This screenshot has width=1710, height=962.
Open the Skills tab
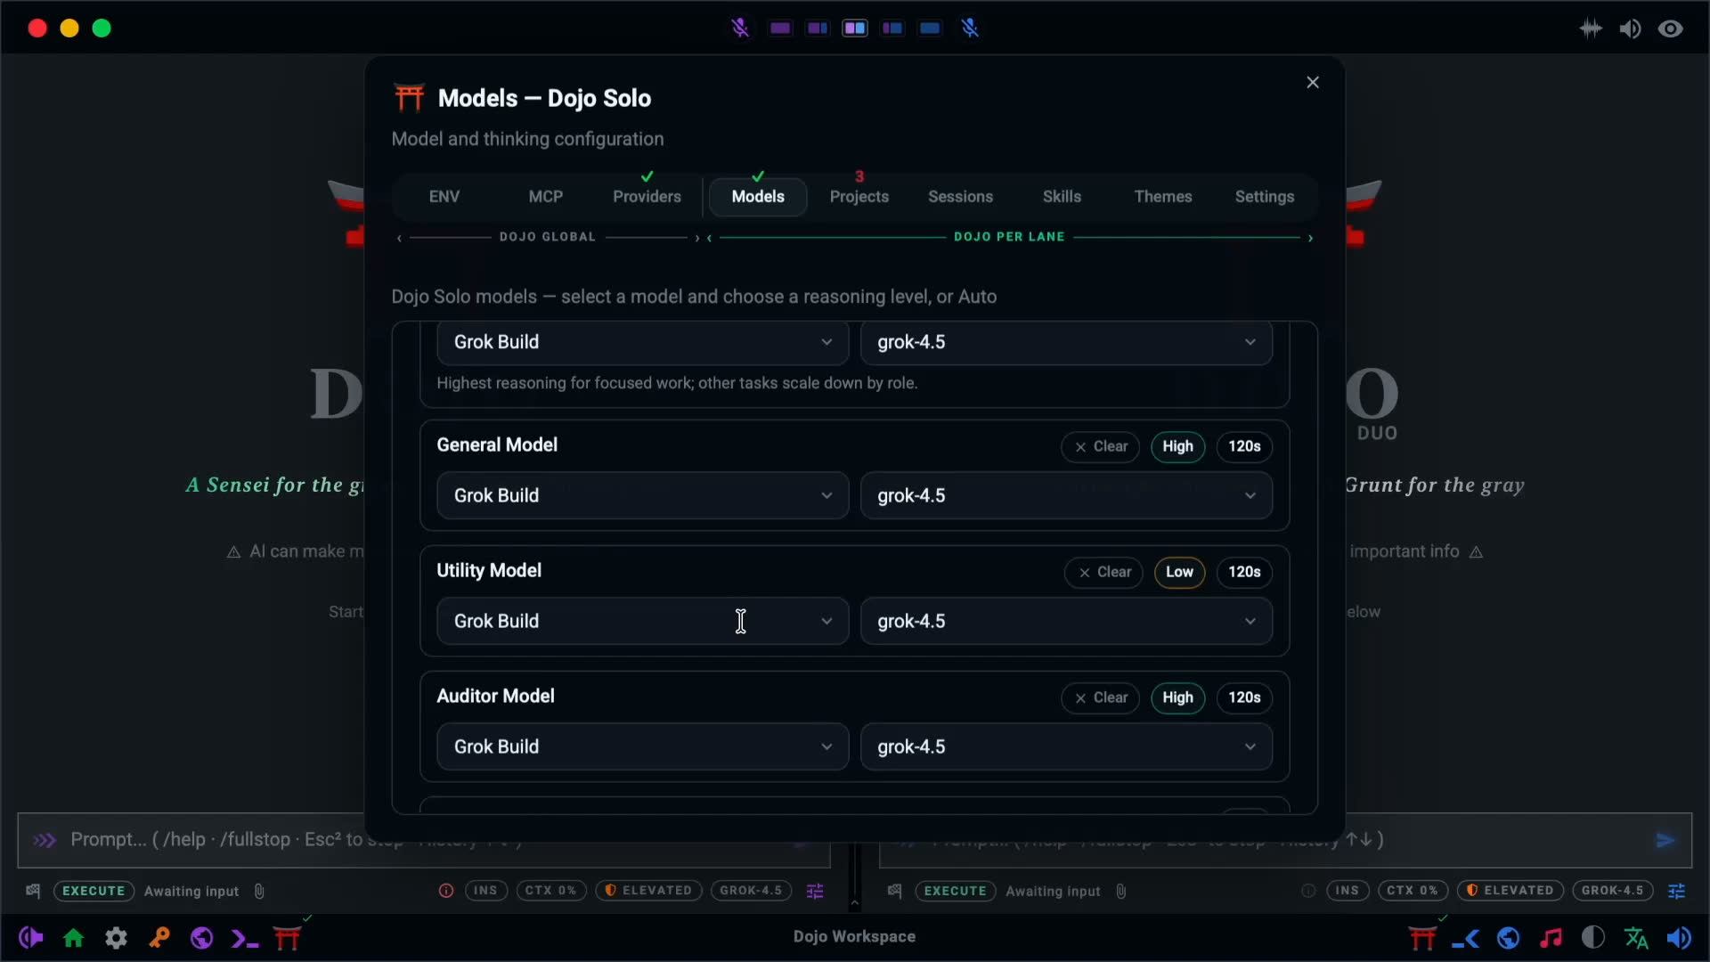[1062, 197]
